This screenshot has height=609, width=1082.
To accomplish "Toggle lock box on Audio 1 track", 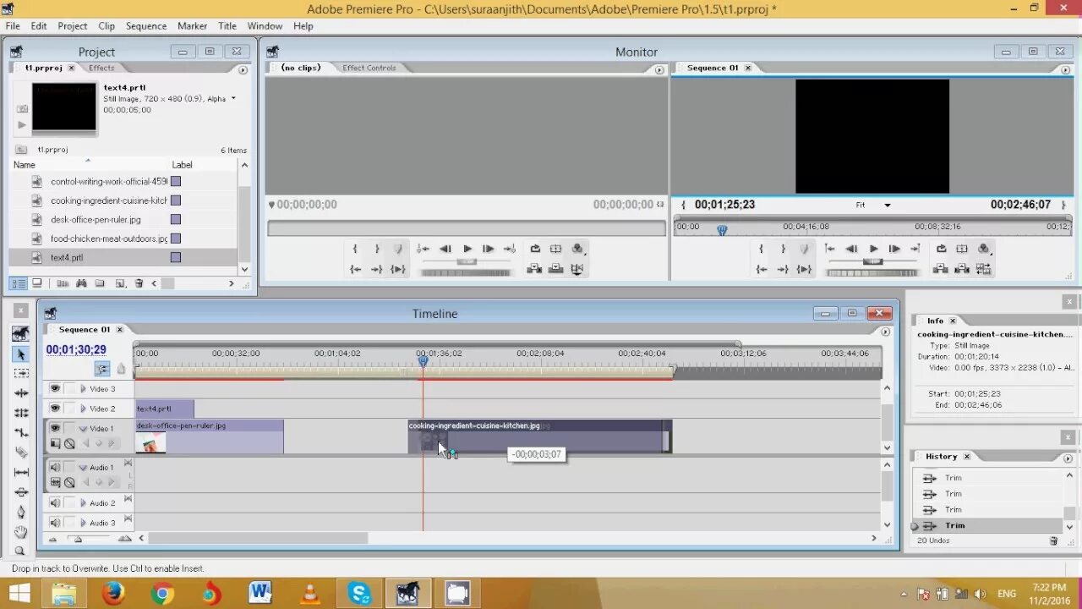I will tap(69, 467).
